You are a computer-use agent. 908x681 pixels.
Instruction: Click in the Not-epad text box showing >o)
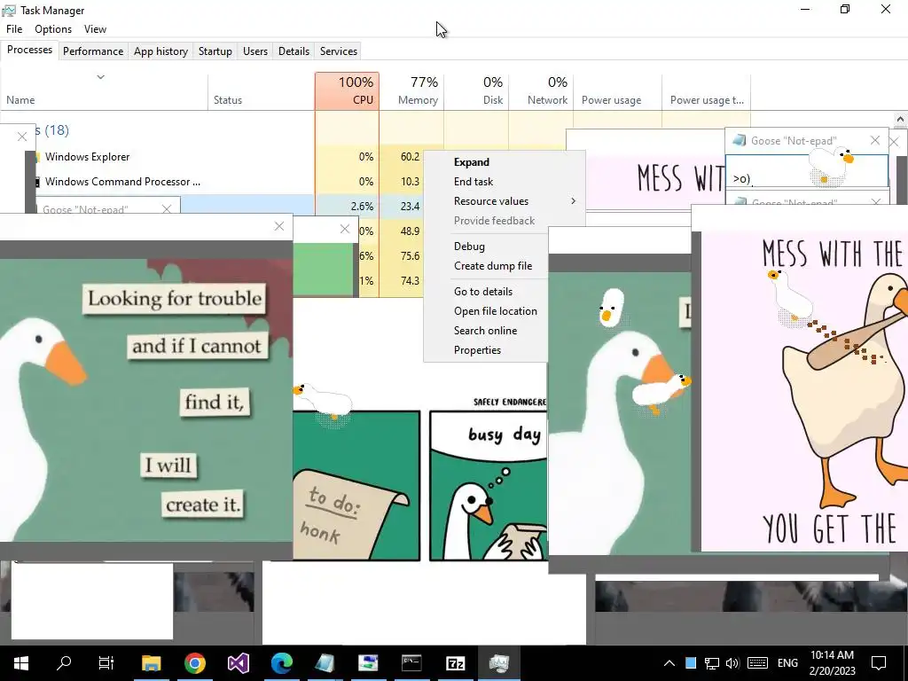tap(807, 171)
